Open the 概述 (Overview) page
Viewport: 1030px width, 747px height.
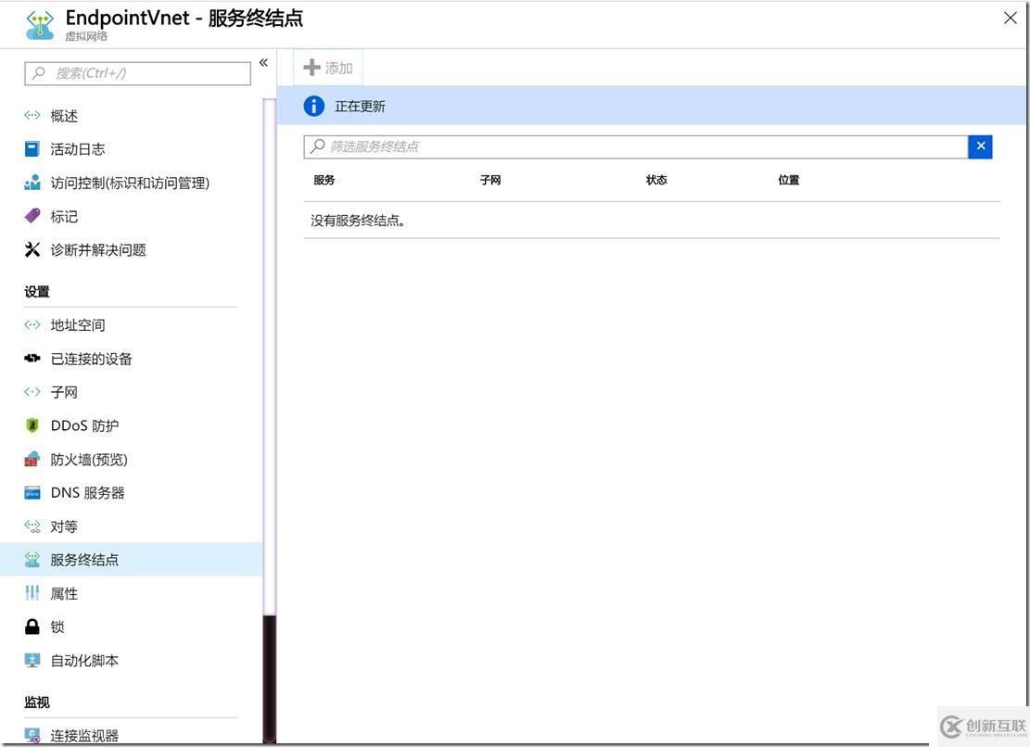click(x=63, y=115)
